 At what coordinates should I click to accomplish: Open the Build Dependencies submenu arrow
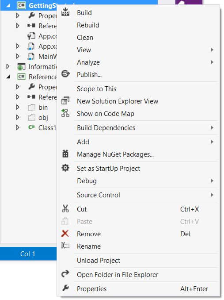pyautogui.click(x=212, y=127)
